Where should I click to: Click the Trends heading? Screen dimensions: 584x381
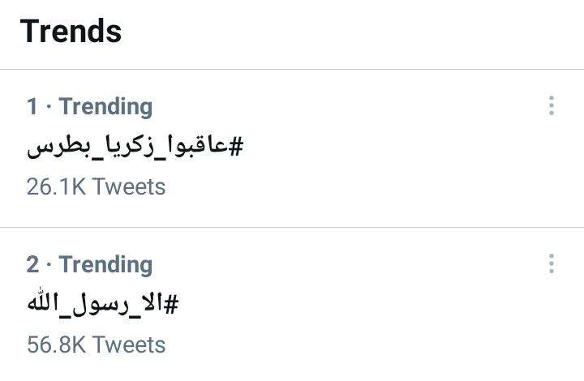pos(71,32)
